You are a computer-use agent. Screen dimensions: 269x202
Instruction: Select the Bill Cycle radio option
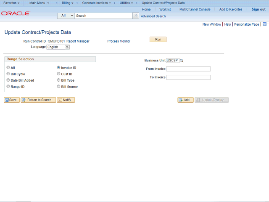8,74
